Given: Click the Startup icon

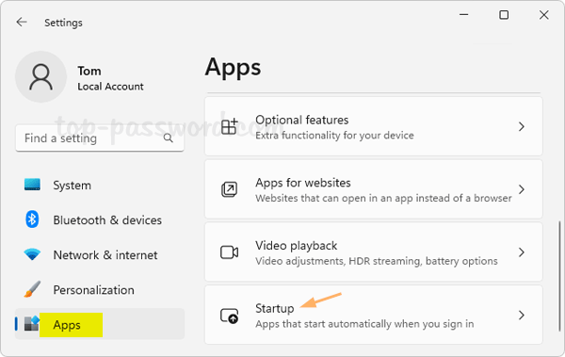Looking at the screenshot, I should (230, 316).
